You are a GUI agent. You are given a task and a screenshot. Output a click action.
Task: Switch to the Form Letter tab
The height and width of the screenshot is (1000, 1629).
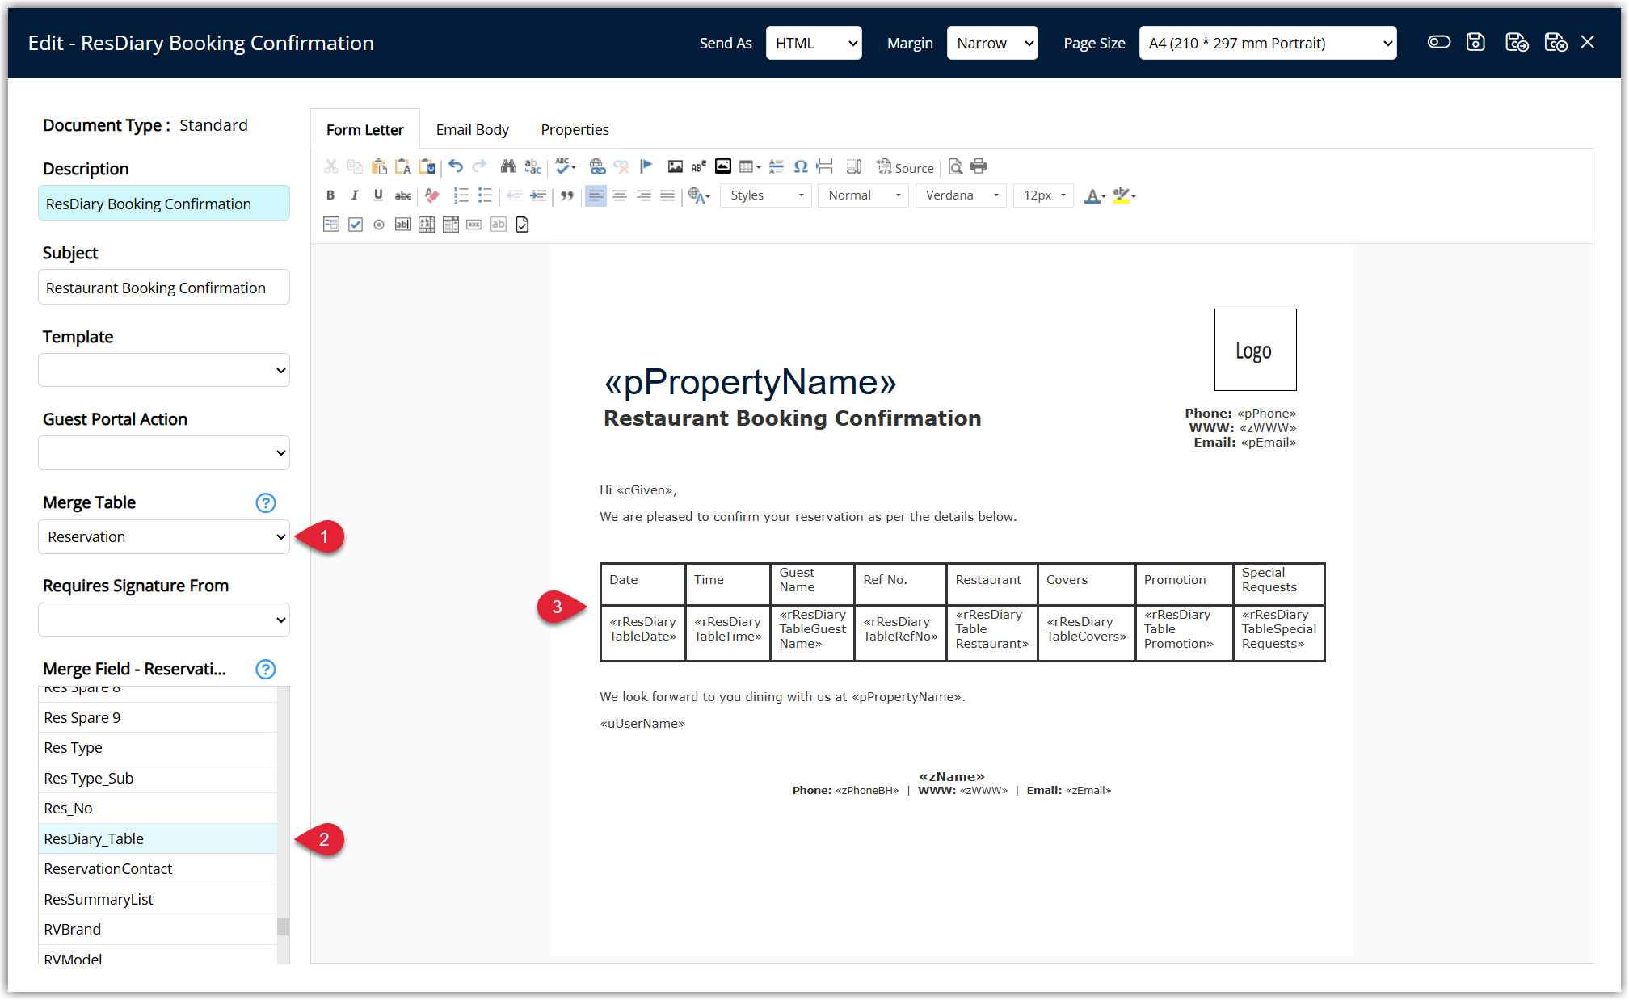365,129
